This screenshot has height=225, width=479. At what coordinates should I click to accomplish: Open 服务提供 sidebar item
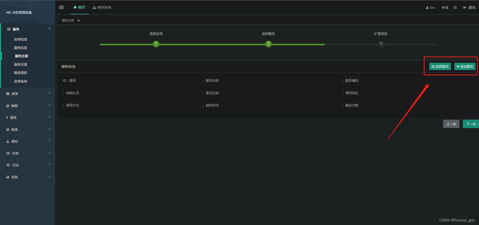(x=21, y=73)
